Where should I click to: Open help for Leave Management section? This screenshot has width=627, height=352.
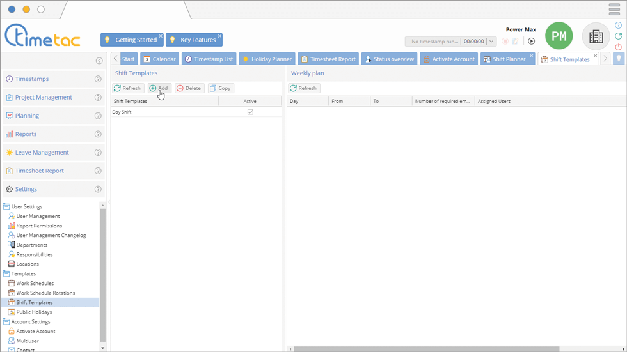coord(98,153)
